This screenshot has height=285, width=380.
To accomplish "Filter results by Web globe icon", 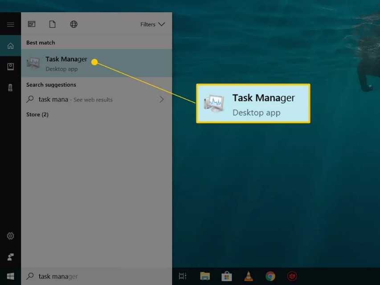I will (x=74, y=24).
